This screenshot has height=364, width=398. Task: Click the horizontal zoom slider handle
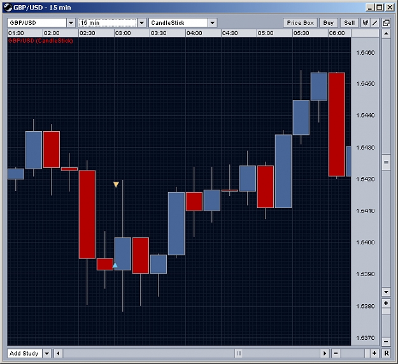tap(367, 353)
